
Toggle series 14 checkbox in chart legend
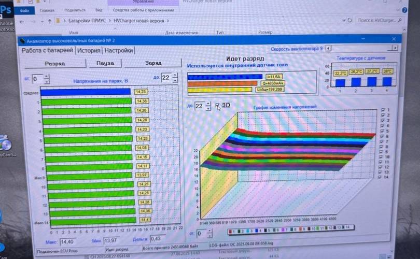pyautogui.click(x=380, y=177)
